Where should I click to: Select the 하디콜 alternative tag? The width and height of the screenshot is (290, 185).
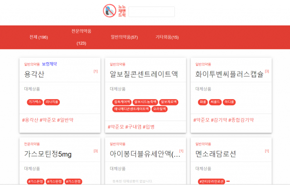pyautogui.click(x=229, y=102)
